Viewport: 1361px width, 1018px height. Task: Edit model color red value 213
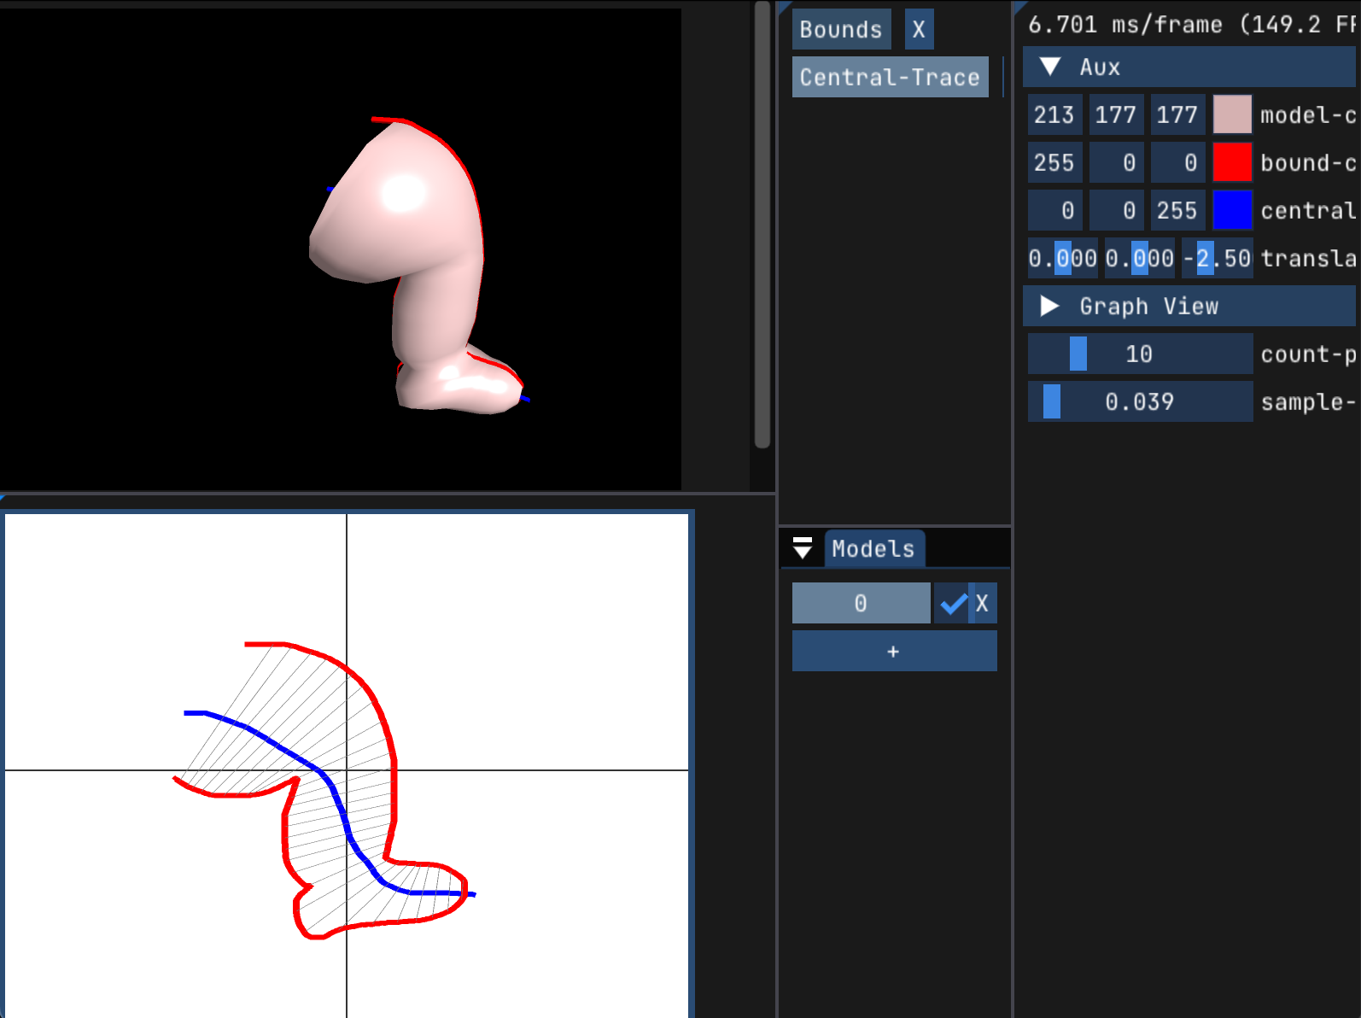pos(1054,114)
